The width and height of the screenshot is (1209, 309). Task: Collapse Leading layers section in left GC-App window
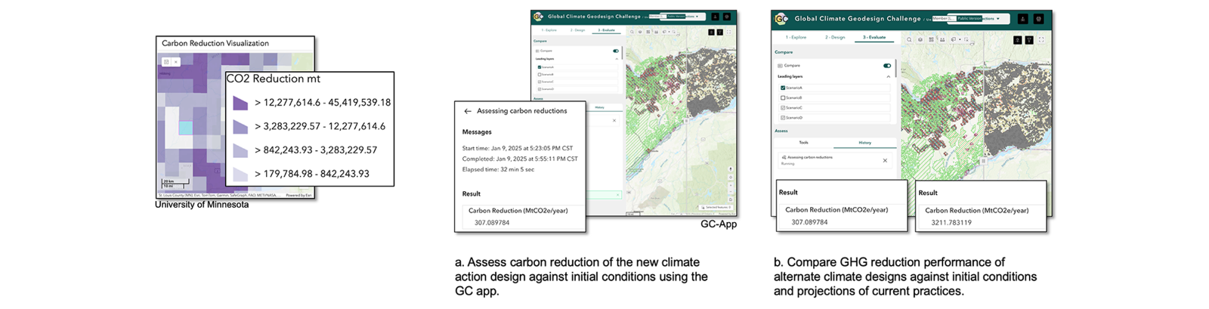click(x=617, y=58)
